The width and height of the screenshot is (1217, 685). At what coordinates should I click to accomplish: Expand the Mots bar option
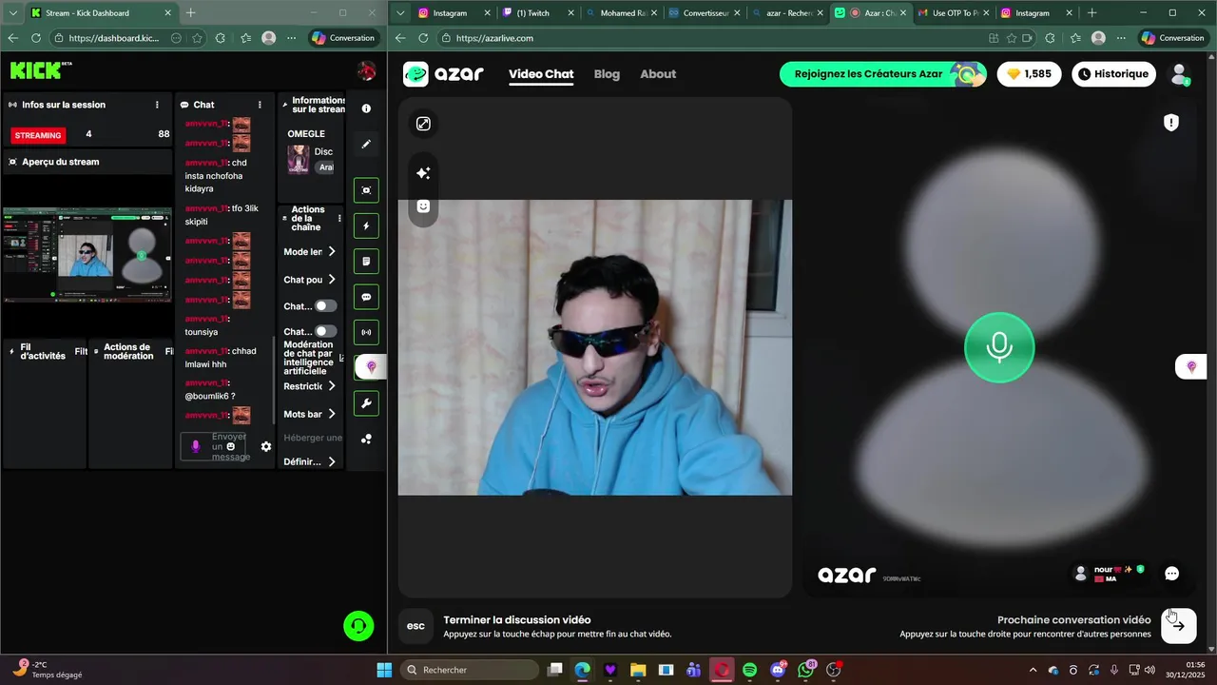[310, 414]
